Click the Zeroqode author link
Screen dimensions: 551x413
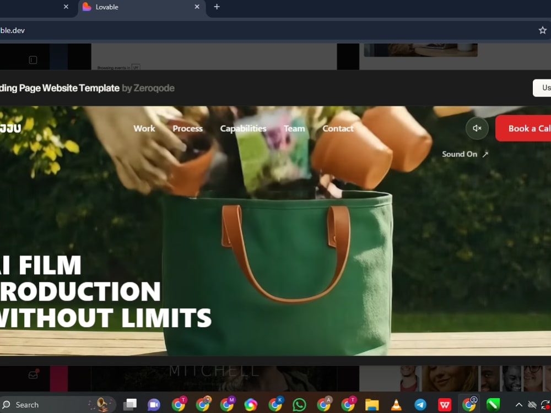[x=154, y=88]
